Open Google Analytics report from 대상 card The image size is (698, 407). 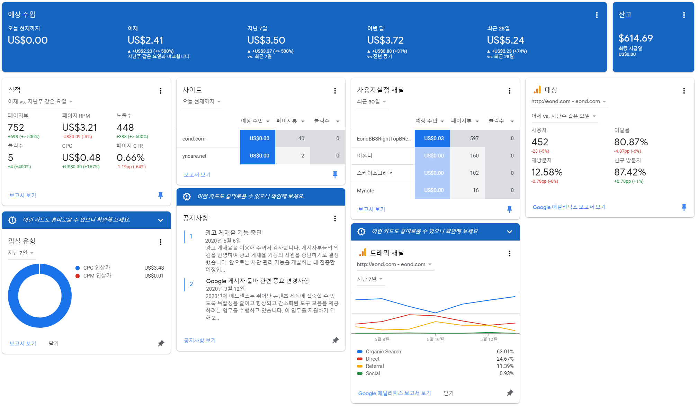tap(569, 207)
